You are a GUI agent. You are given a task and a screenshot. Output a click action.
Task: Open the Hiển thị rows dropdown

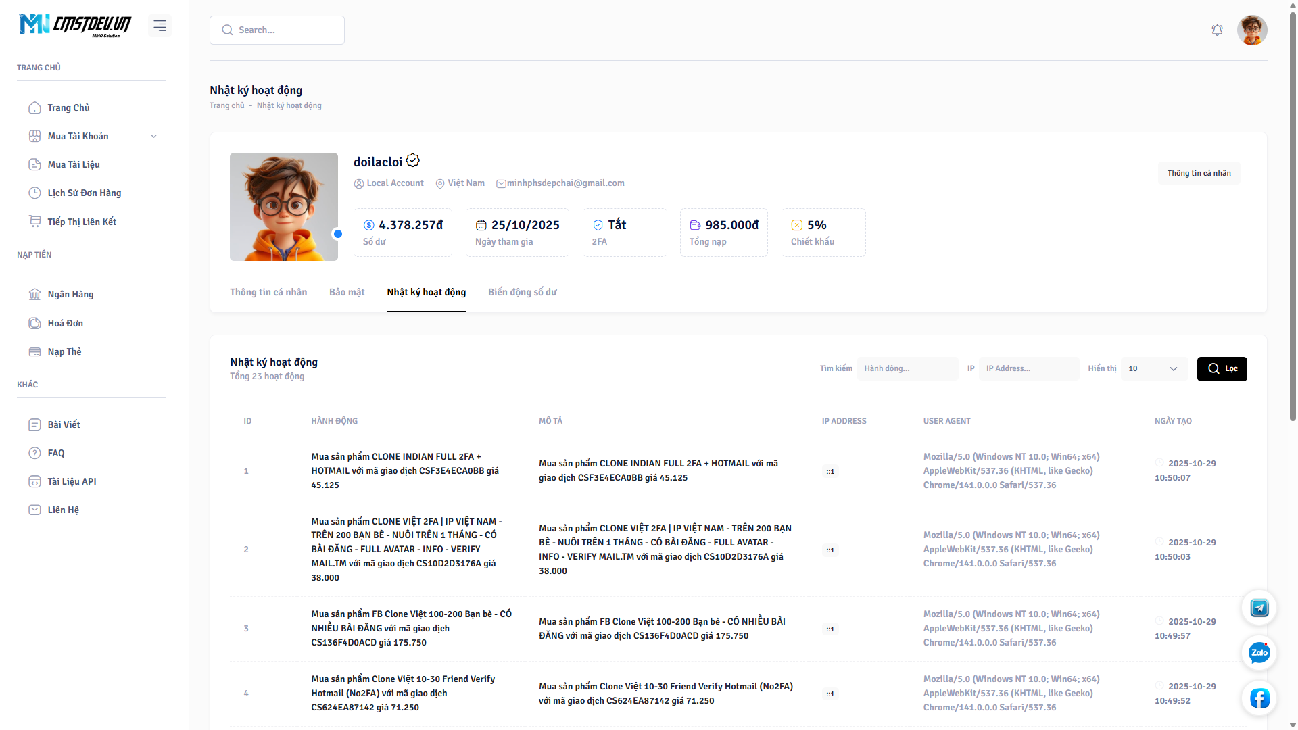tap(1154, 368)
